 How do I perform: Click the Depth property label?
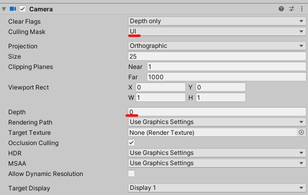[x=17, y=112]
